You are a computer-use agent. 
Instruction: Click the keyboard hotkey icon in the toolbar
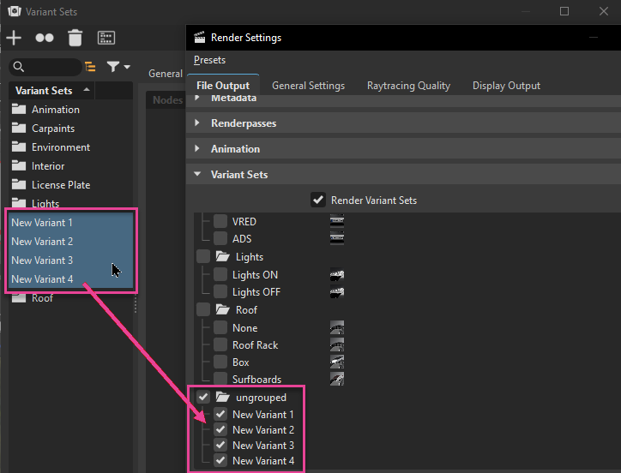click(106, 38)
